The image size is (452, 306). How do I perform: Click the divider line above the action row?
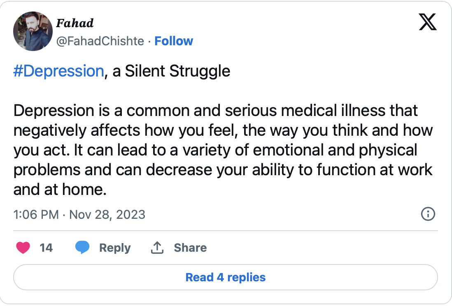tap(226, 231)
